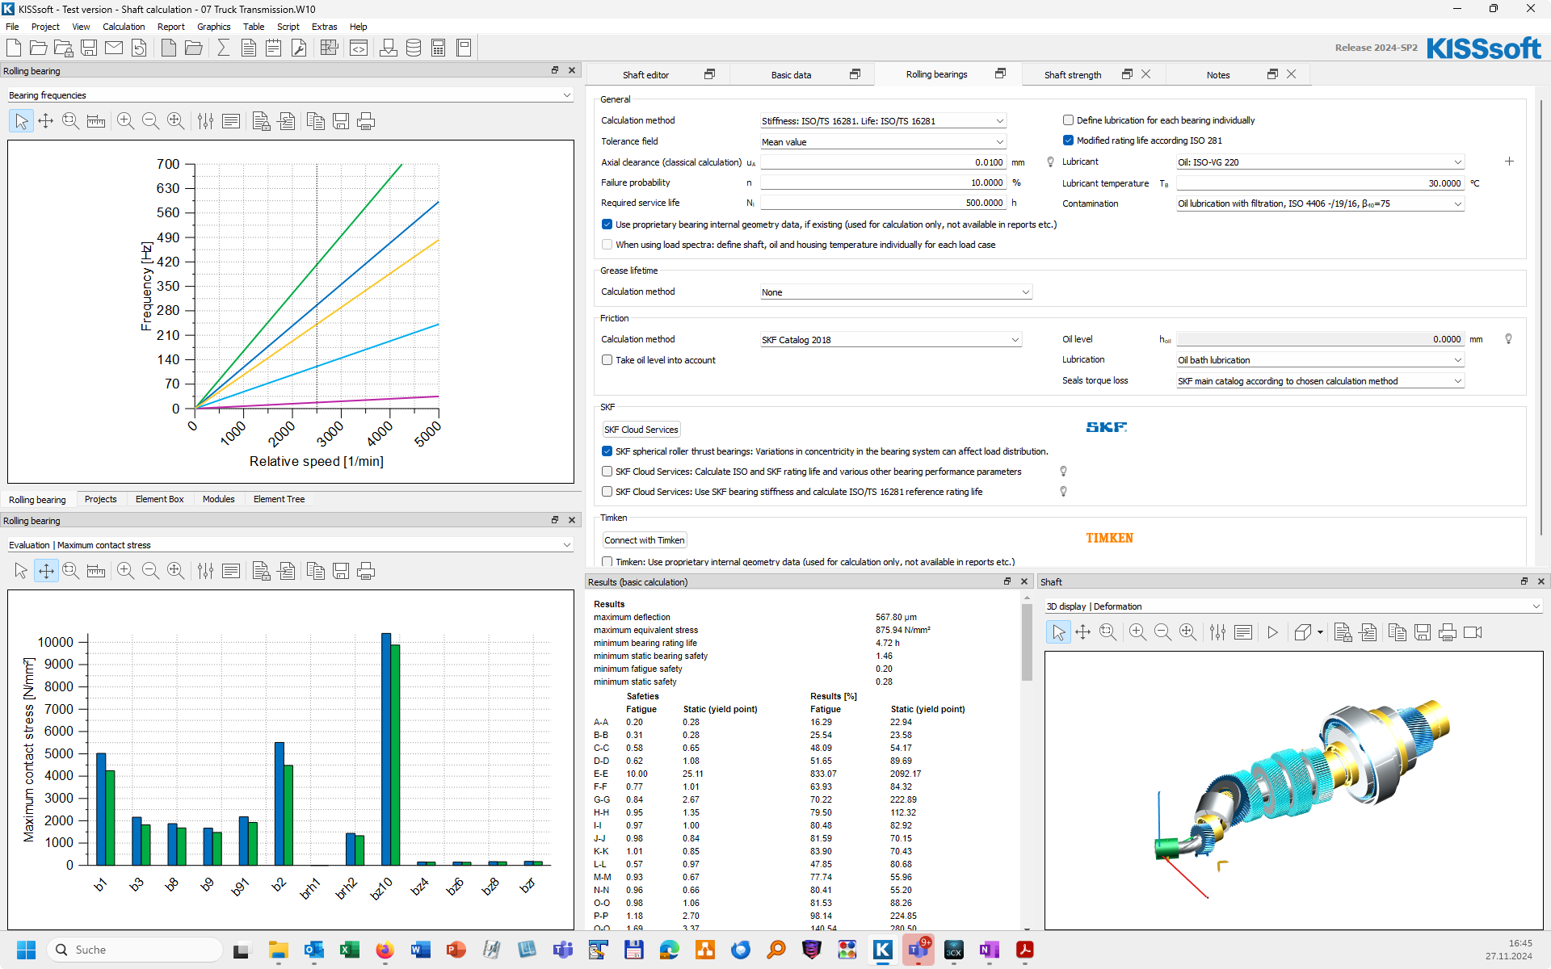Open the Calculation menu
This screenshot has height=969, width=1551.
pyautogui.click(x=124, y=27)
